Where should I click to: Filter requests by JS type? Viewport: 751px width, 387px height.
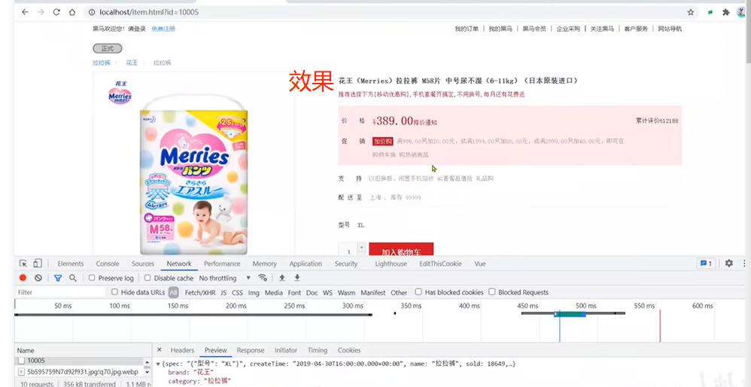pos(223,292)
